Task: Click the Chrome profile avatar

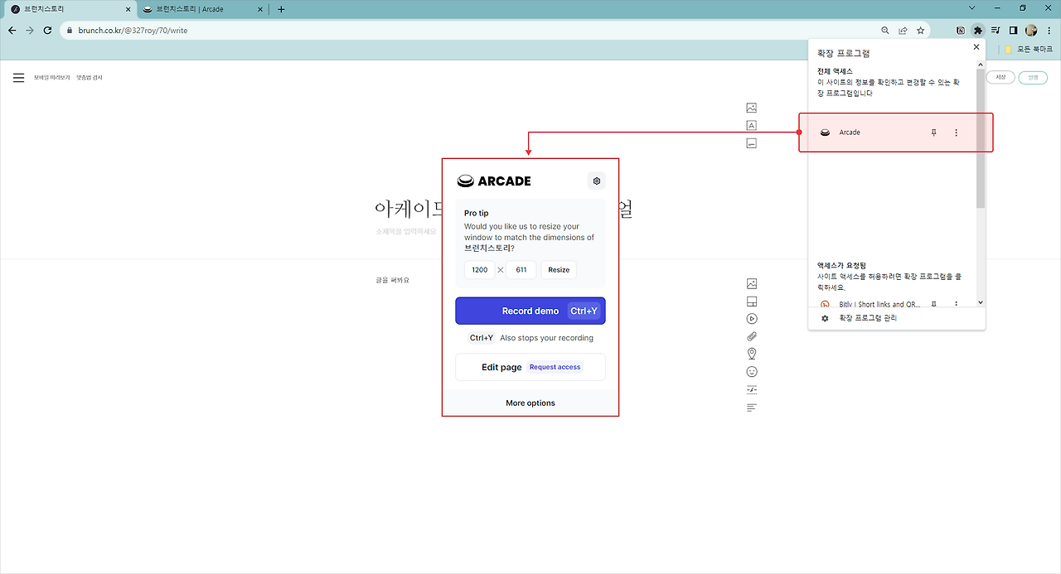Action: 1031,30
